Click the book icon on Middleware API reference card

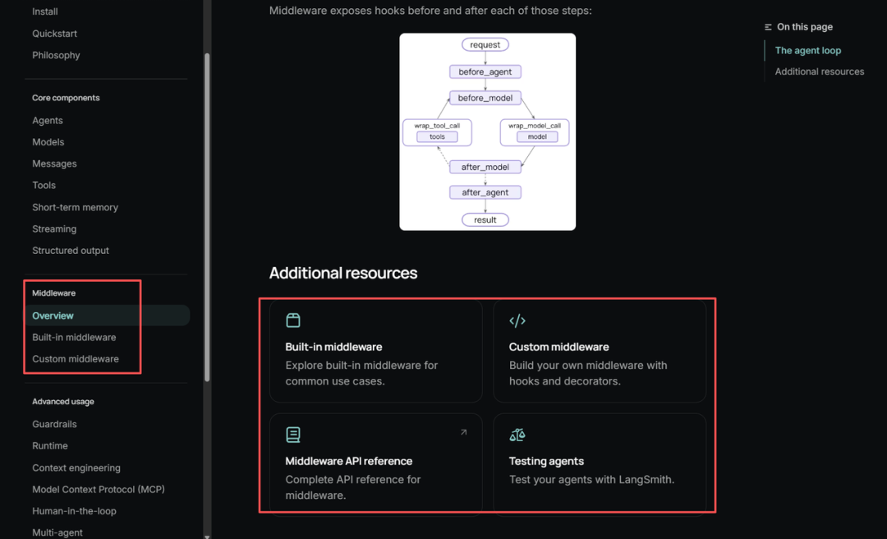pos(293,435)
